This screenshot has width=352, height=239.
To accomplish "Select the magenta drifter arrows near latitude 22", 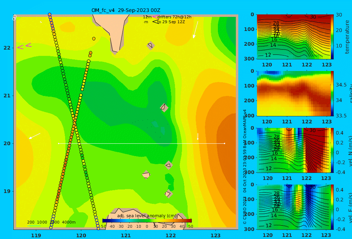I will 25,46.
